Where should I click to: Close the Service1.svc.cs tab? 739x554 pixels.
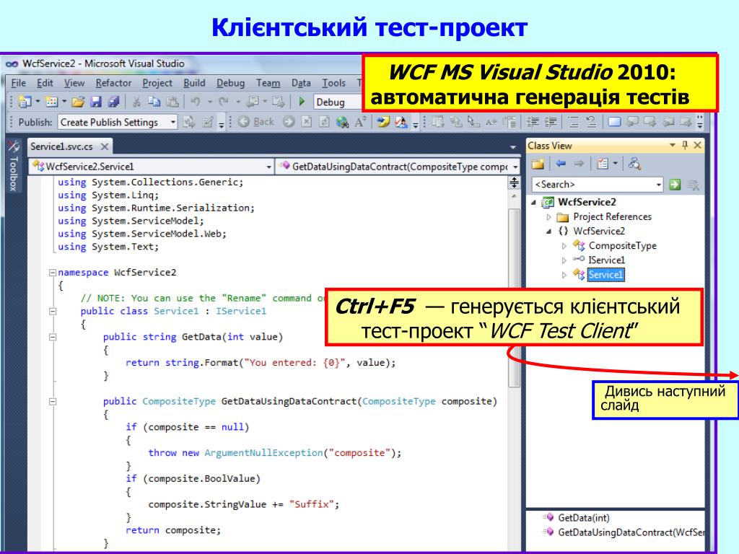point(105,146)
